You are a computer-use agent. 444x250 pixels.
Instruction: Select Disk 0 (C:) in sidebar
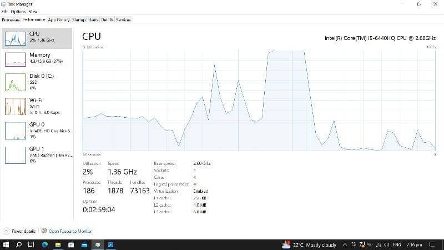[39, 81]
